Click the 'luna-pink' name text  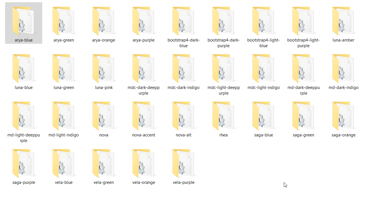(103, 88)
